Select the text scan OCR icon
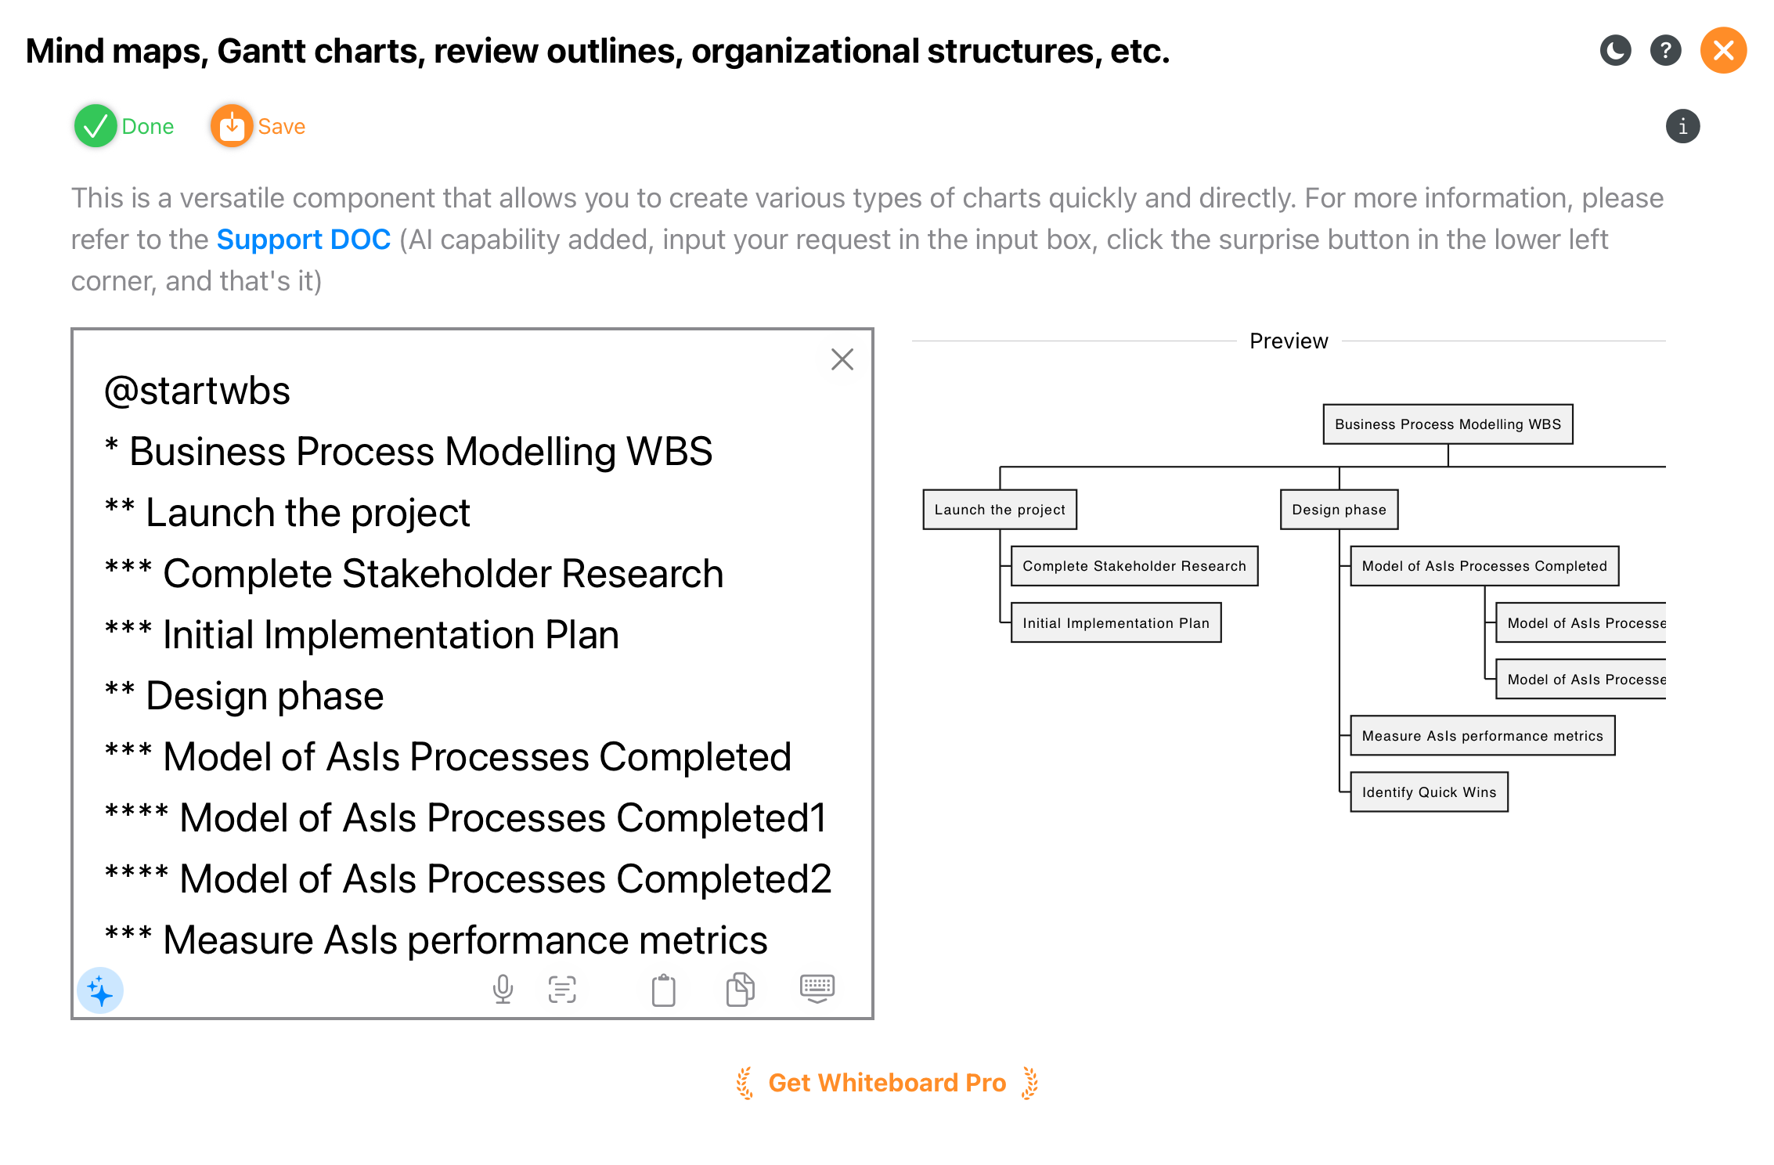This screenshot has width=1774, height=1165. (562, 990)
